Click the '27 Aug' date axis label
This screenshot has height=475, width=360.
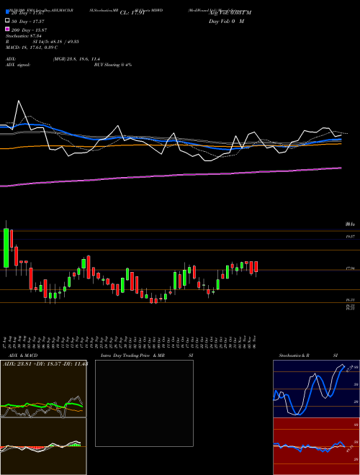pos(6,342)
